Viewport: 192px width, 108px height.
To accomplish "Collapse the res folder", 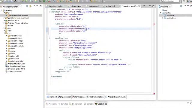I will (x=4, y=33).
